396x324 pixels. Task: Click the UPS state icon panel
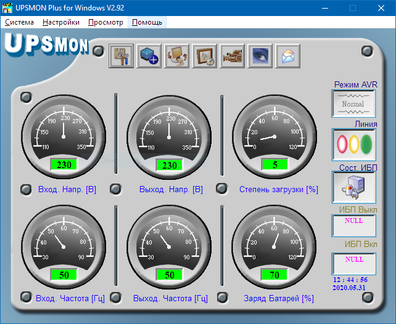[353, 187]
